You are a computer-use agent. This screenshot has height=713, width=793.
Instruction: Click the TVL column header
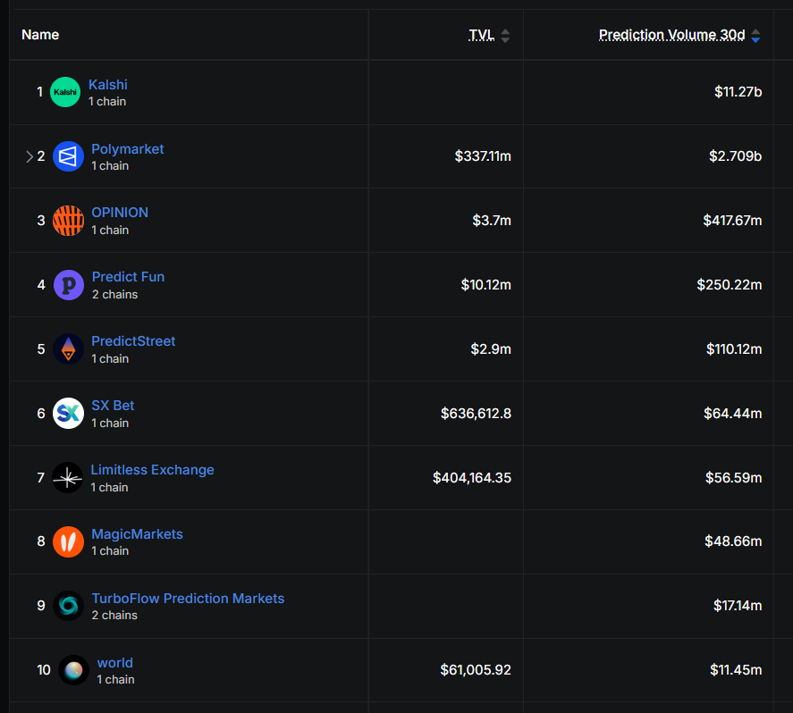481,35
